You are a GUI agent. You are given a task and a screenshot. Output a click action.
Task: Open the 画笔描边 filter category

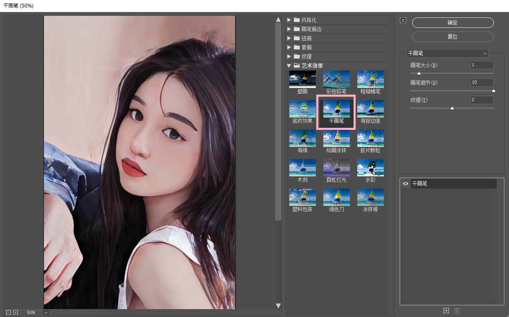click(311, 29)
